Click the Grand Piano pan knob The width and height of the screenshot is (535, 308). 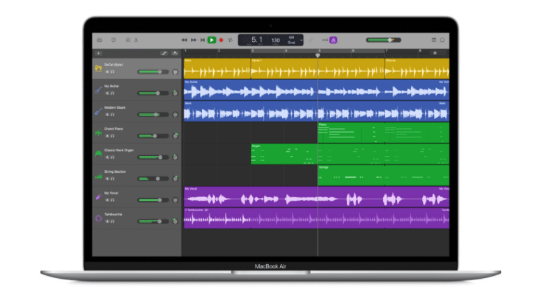176,136
